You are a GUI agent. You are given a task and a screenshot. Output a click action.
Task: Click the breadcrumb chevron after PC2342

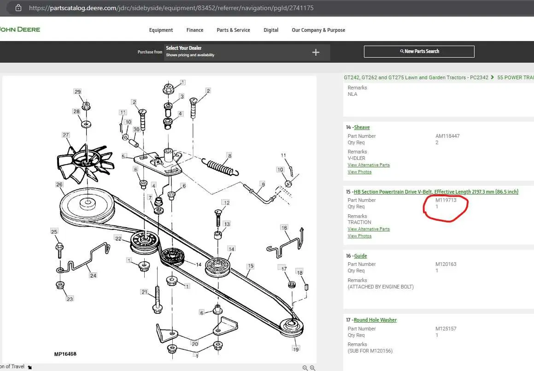(x=493, y=77)
